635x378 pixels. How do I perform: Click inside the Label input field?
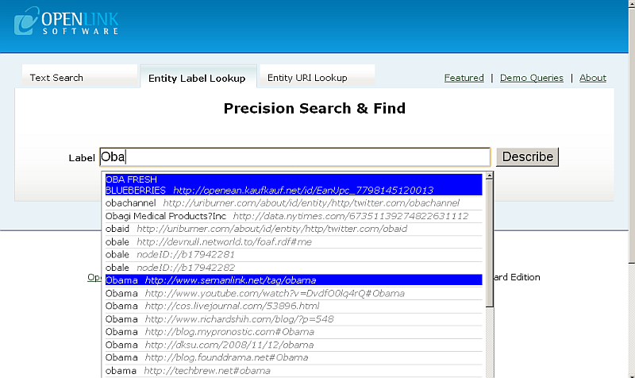tap(294, 156)
